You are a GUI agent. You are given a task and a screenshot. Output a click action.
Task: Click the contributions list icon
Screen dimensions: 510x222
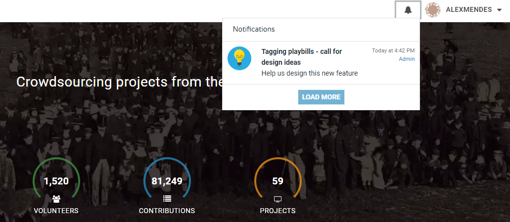(167, 199)
